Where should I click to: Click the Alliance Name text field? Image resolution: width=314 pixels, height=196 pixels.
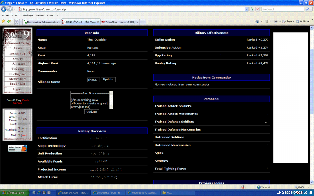coord(93,80)
